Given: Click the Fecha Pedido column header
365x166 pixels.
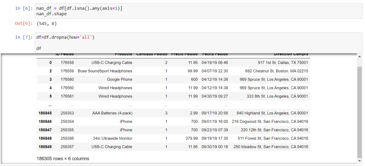Looking at the screenshot, I should pyautogui.click(x=215, y=55).
